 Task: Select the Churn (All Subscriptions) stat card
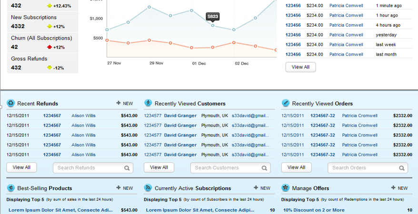[43, 42]
